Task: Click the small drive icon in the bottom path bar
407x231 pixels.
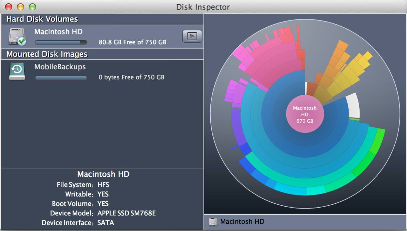Action: click(x=213, y=222)
